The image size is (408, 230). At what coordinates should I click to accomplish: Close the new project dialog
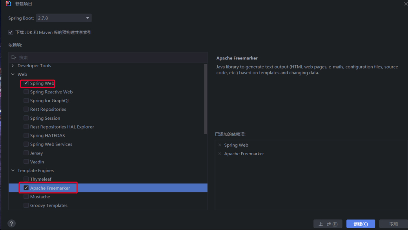[406, 4]
